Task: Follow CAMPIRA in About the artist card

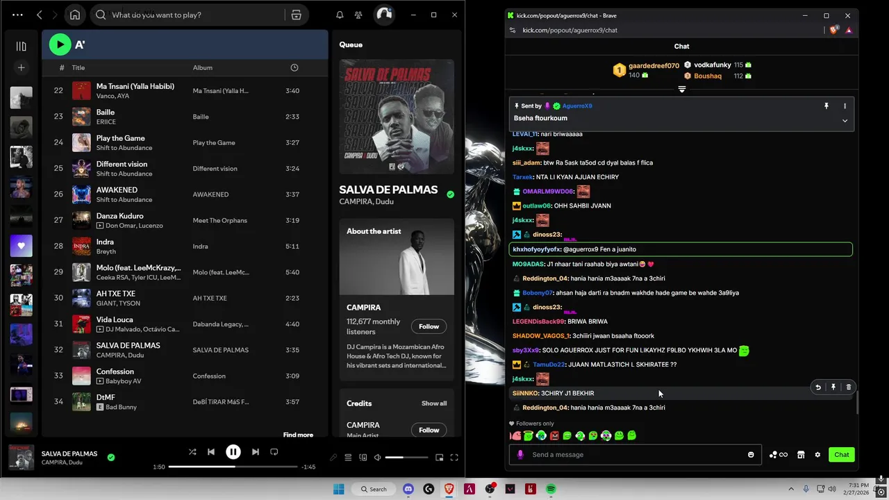Action: (x=429, y=326)
